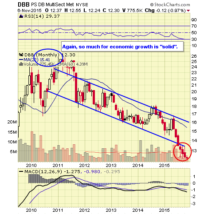This screenshot has height=214, width=204.
Task: Click the low value 'L 12.24'
Action: tap(92, 11)
